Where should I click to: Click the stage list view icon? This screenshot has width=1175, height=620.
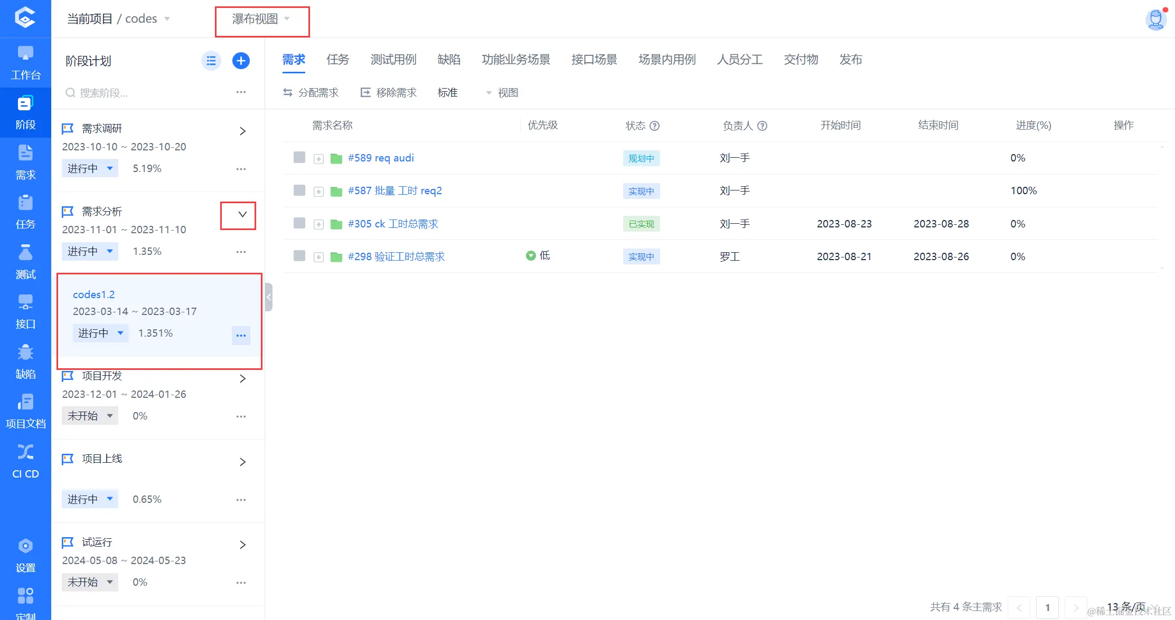(x=211, y=61)
